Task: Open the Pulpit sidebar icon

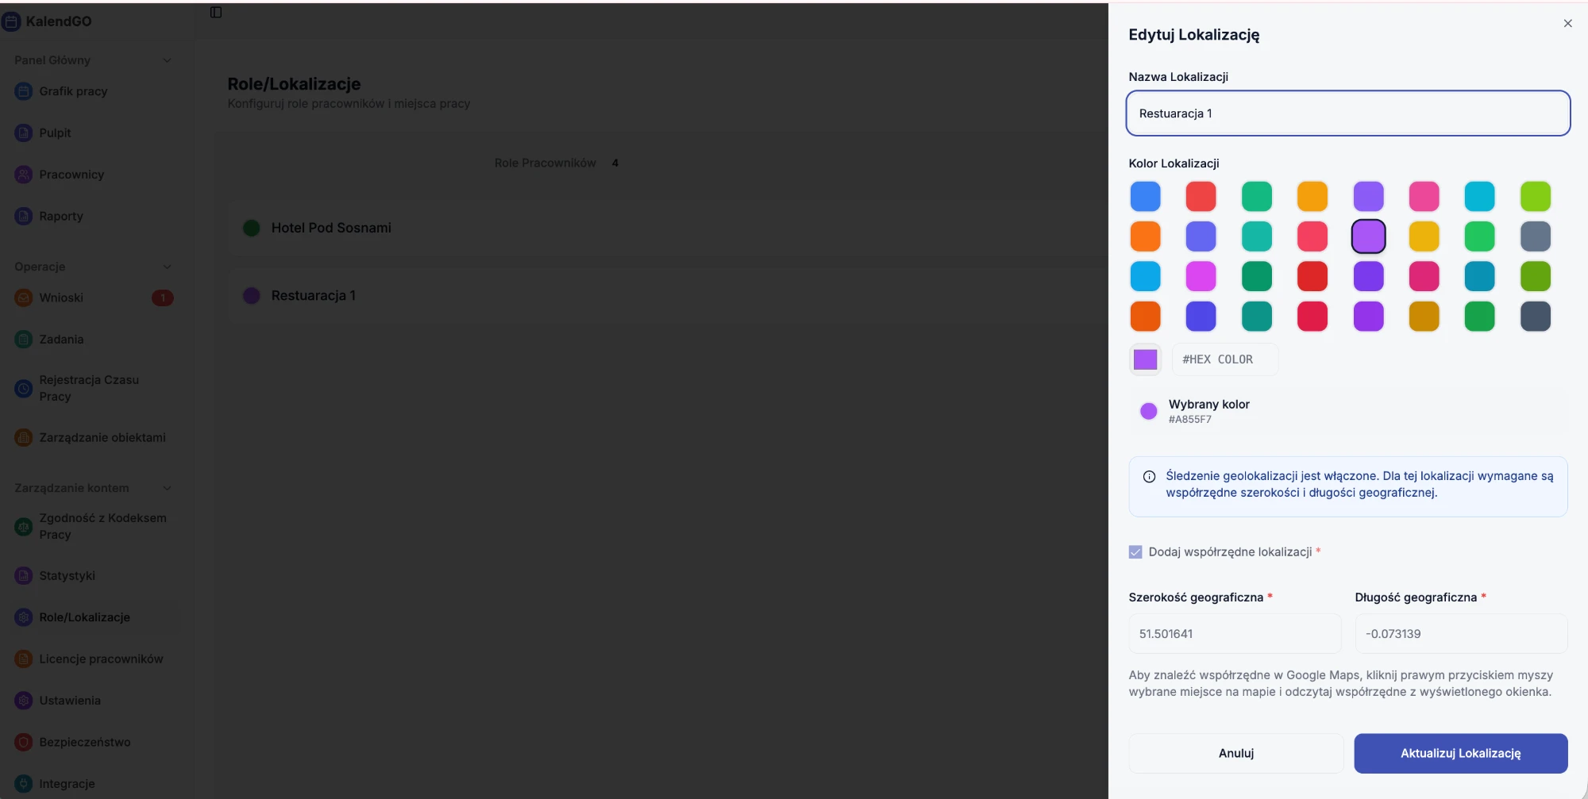Action: (24, 133)
